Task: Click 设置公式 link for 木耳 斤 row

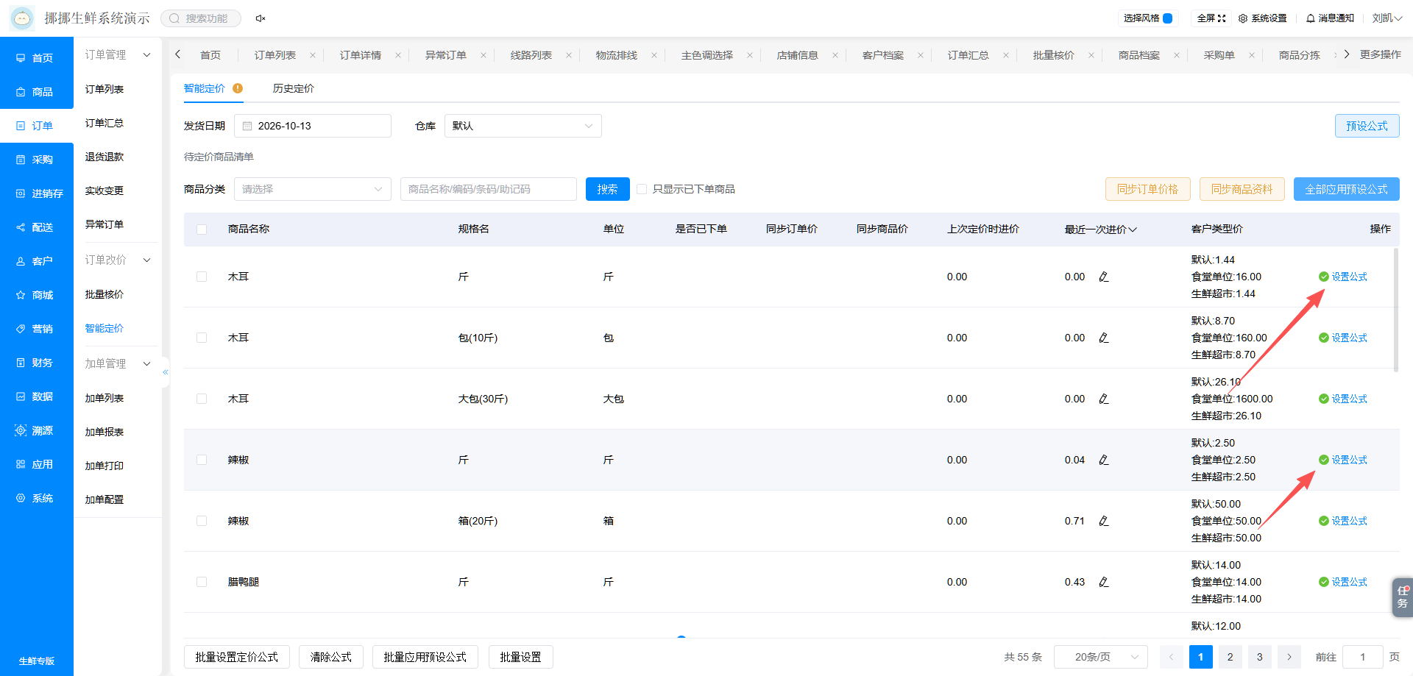Action: 1349,277
